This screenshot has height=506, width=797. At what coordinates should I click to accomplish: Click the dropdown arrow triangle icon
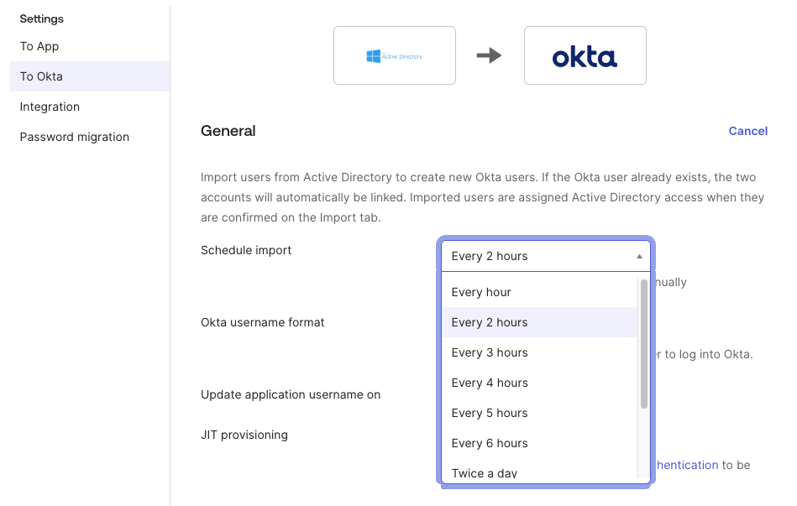(x=639, y=257)
